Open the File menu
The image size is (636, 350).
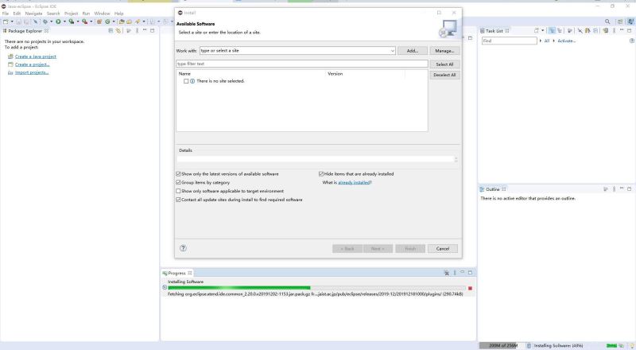[x=6, y=14]
